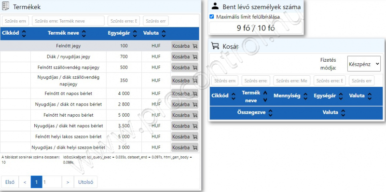Toggle Maximális limit felülbírálása checkbox
Image resolution: width=386 pixels, height=192 pixels.
[x=211, y=17]
